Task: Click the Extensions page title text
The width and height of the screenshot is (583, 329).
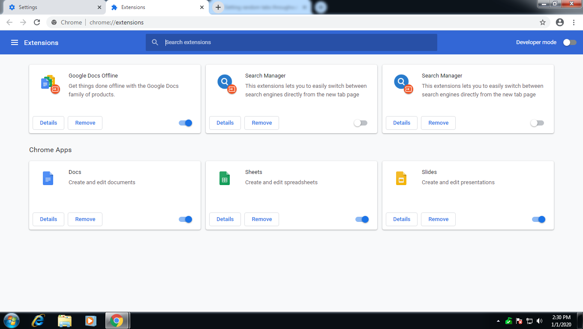Action: click(41, 43)
